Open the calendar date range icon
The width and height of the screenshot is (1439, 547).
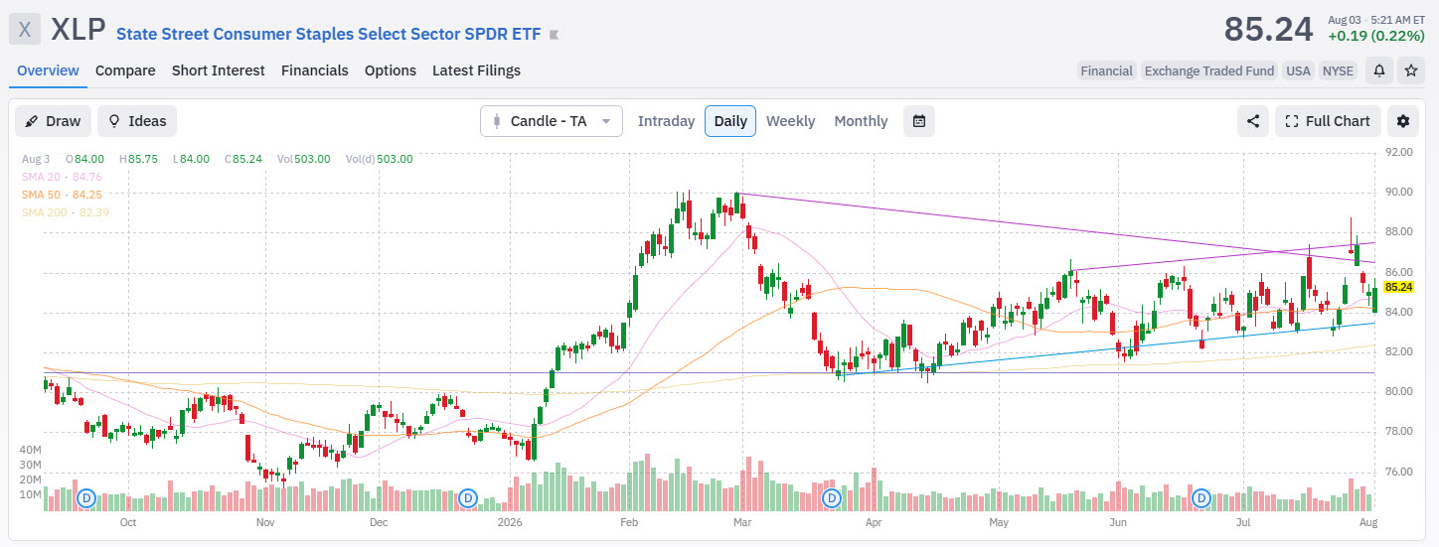click(x=919, y=121)
